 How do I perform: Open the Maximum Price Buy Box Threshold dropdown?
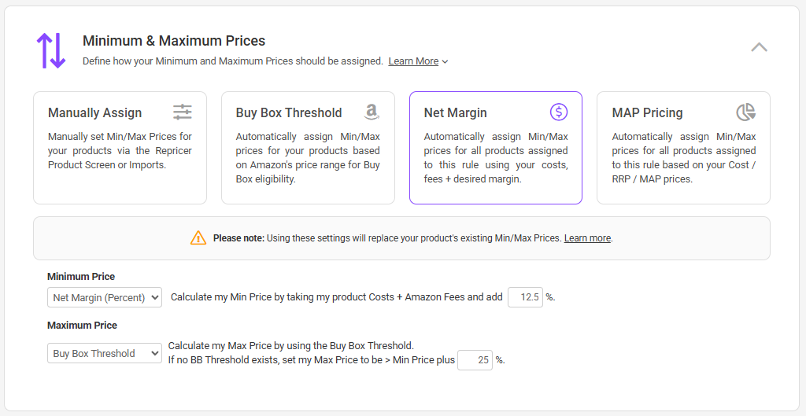[105, 353]
